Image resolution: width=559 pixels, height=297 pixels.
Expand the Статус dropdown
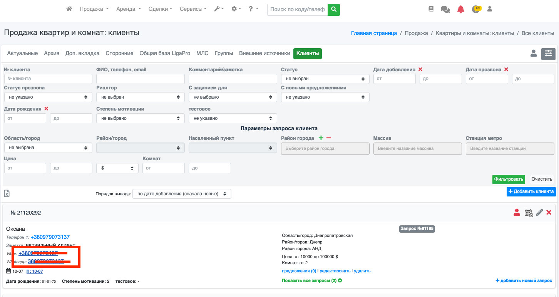tap(325, 79)
